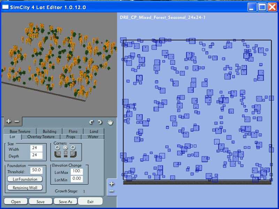
Task: Minimize the Lot Editor window
Action: click(x=252, y=7)
